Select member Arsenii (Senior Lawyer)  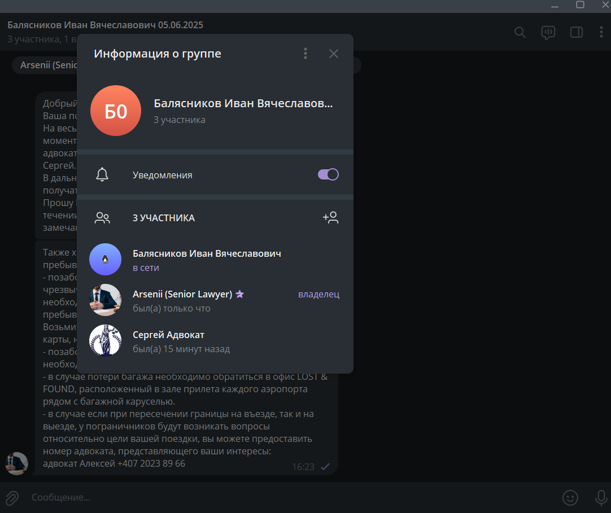(x=215, y=300)
